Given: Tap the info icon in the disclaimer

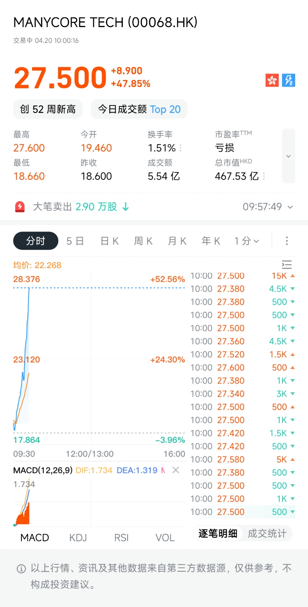Looking at the screenshot, I should (x=21, y=568).
